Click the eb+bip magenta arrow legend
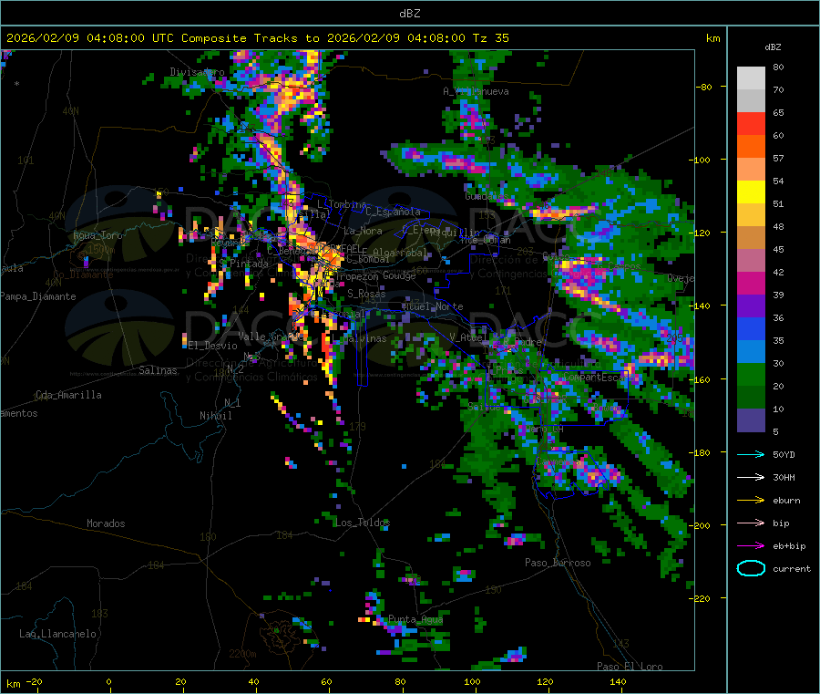820x694 pixels. (751, 546)
